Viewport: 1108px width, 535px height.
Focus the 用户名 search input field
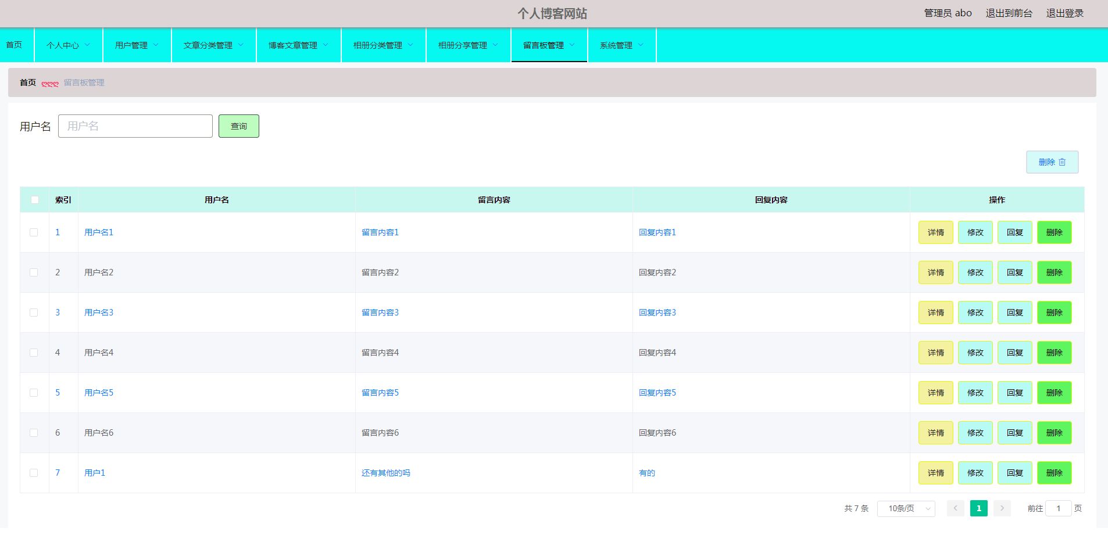click(x=135, y=126)
